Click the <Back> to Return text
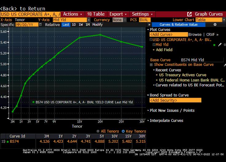 pos(23,9)
